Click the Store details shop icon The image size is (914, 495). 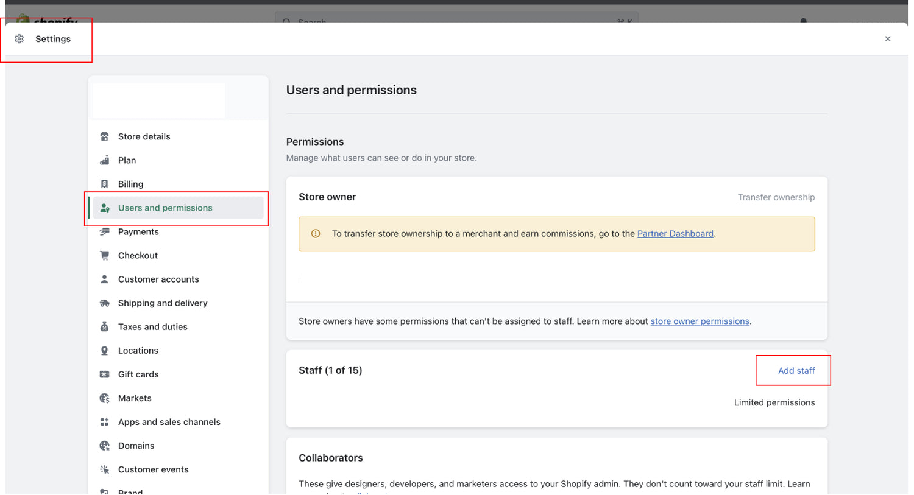point(104,136)
